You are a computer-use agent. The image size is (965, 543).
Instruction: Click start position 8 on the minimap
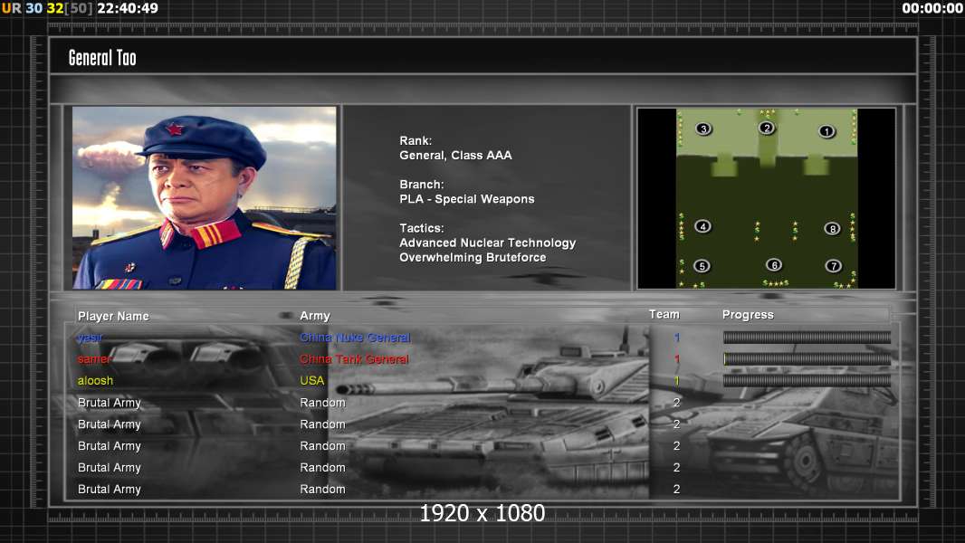point(832,229)
